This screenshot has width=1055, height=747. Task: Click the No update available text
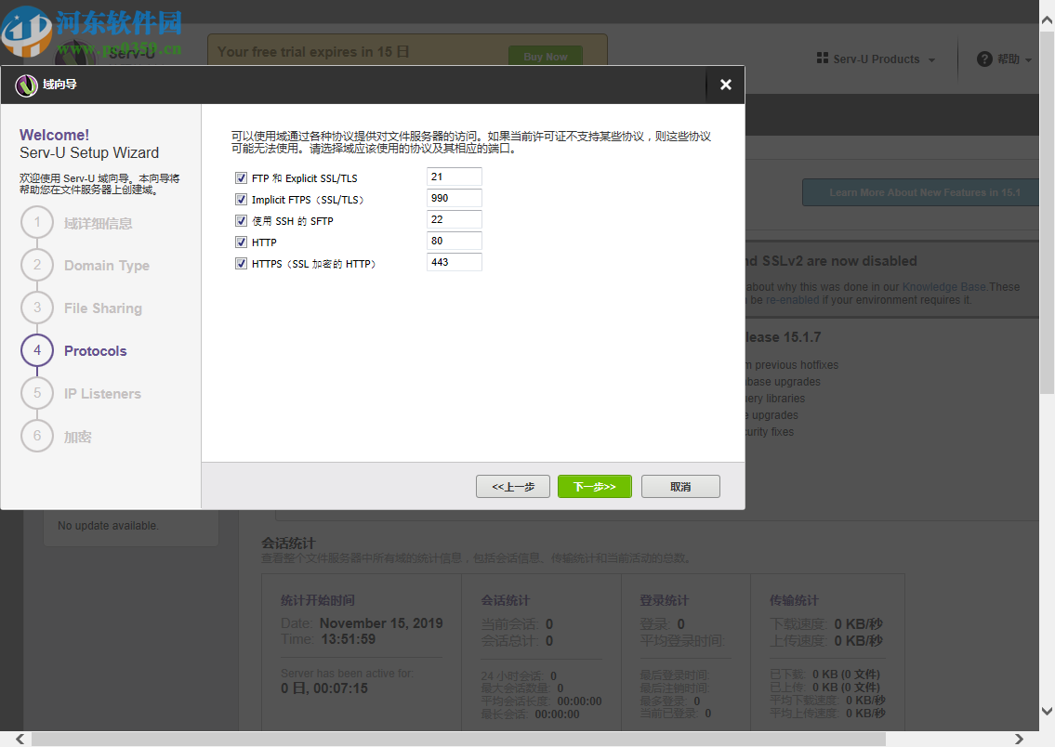[109, 526]
